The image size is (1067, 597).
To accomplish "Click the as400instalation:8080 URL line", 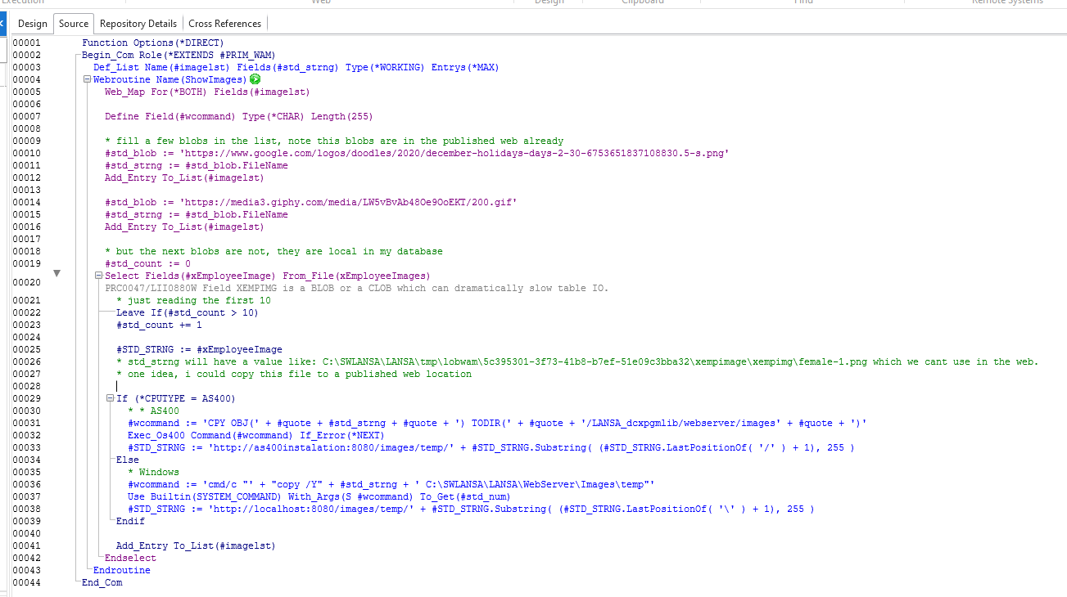I will (491, 447).
